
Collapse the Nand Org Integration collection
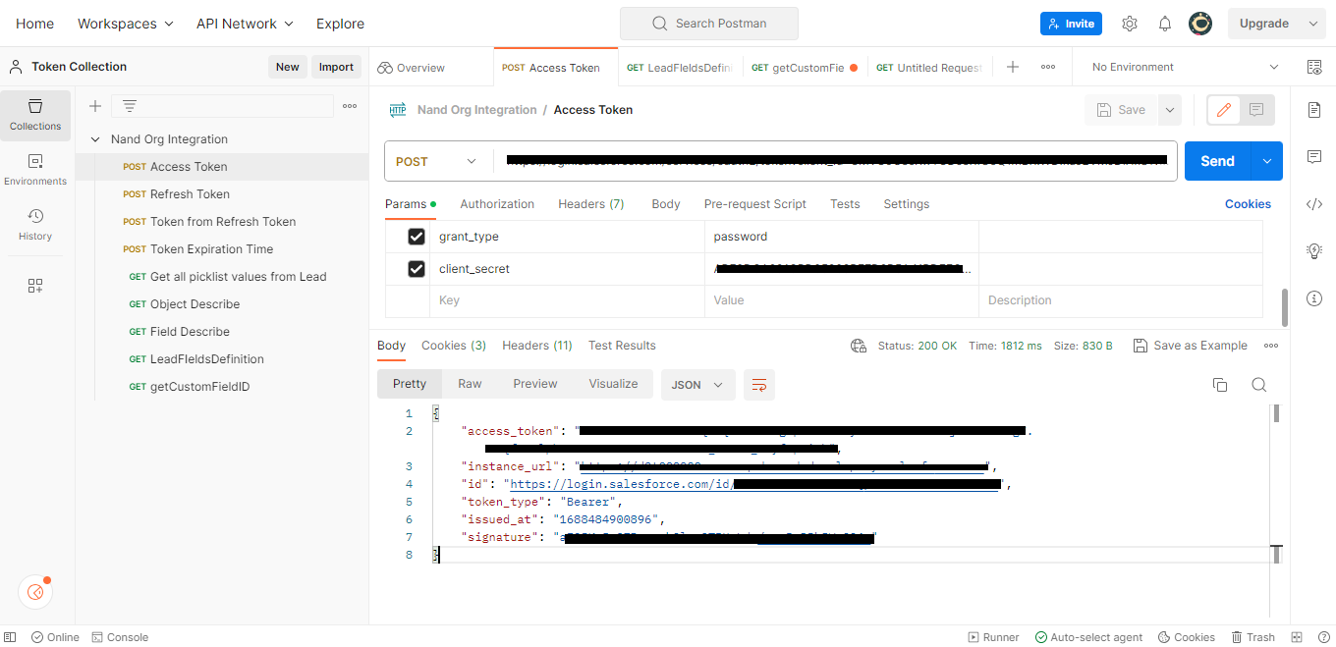point(95,139)
